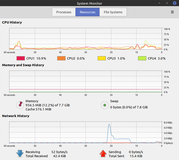Pick the yellow CPU3 color swatch
Screen dimensions: 179x160
coord(102,58)
